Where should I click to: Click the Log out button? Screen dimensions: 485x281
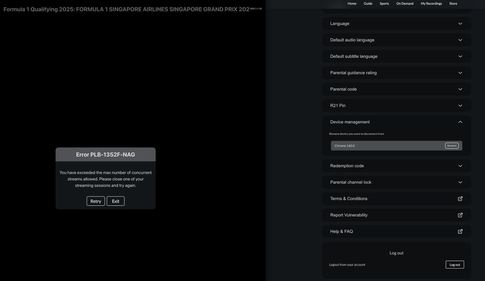click(455, 264)
